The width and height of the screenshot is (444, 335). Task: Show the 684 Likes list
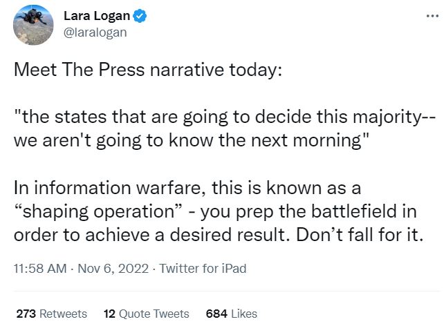tap(232, 313)
